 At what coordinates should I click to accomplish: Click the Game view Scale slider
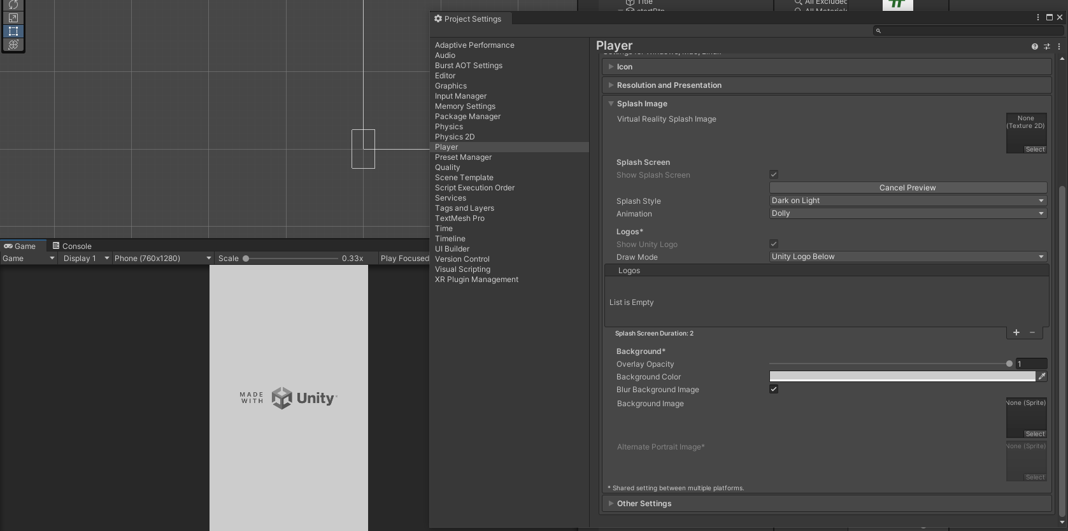[292, 258]
